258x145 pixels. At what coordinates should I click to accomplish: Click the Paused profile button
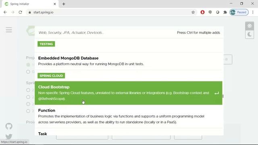[x=239, y=12]
